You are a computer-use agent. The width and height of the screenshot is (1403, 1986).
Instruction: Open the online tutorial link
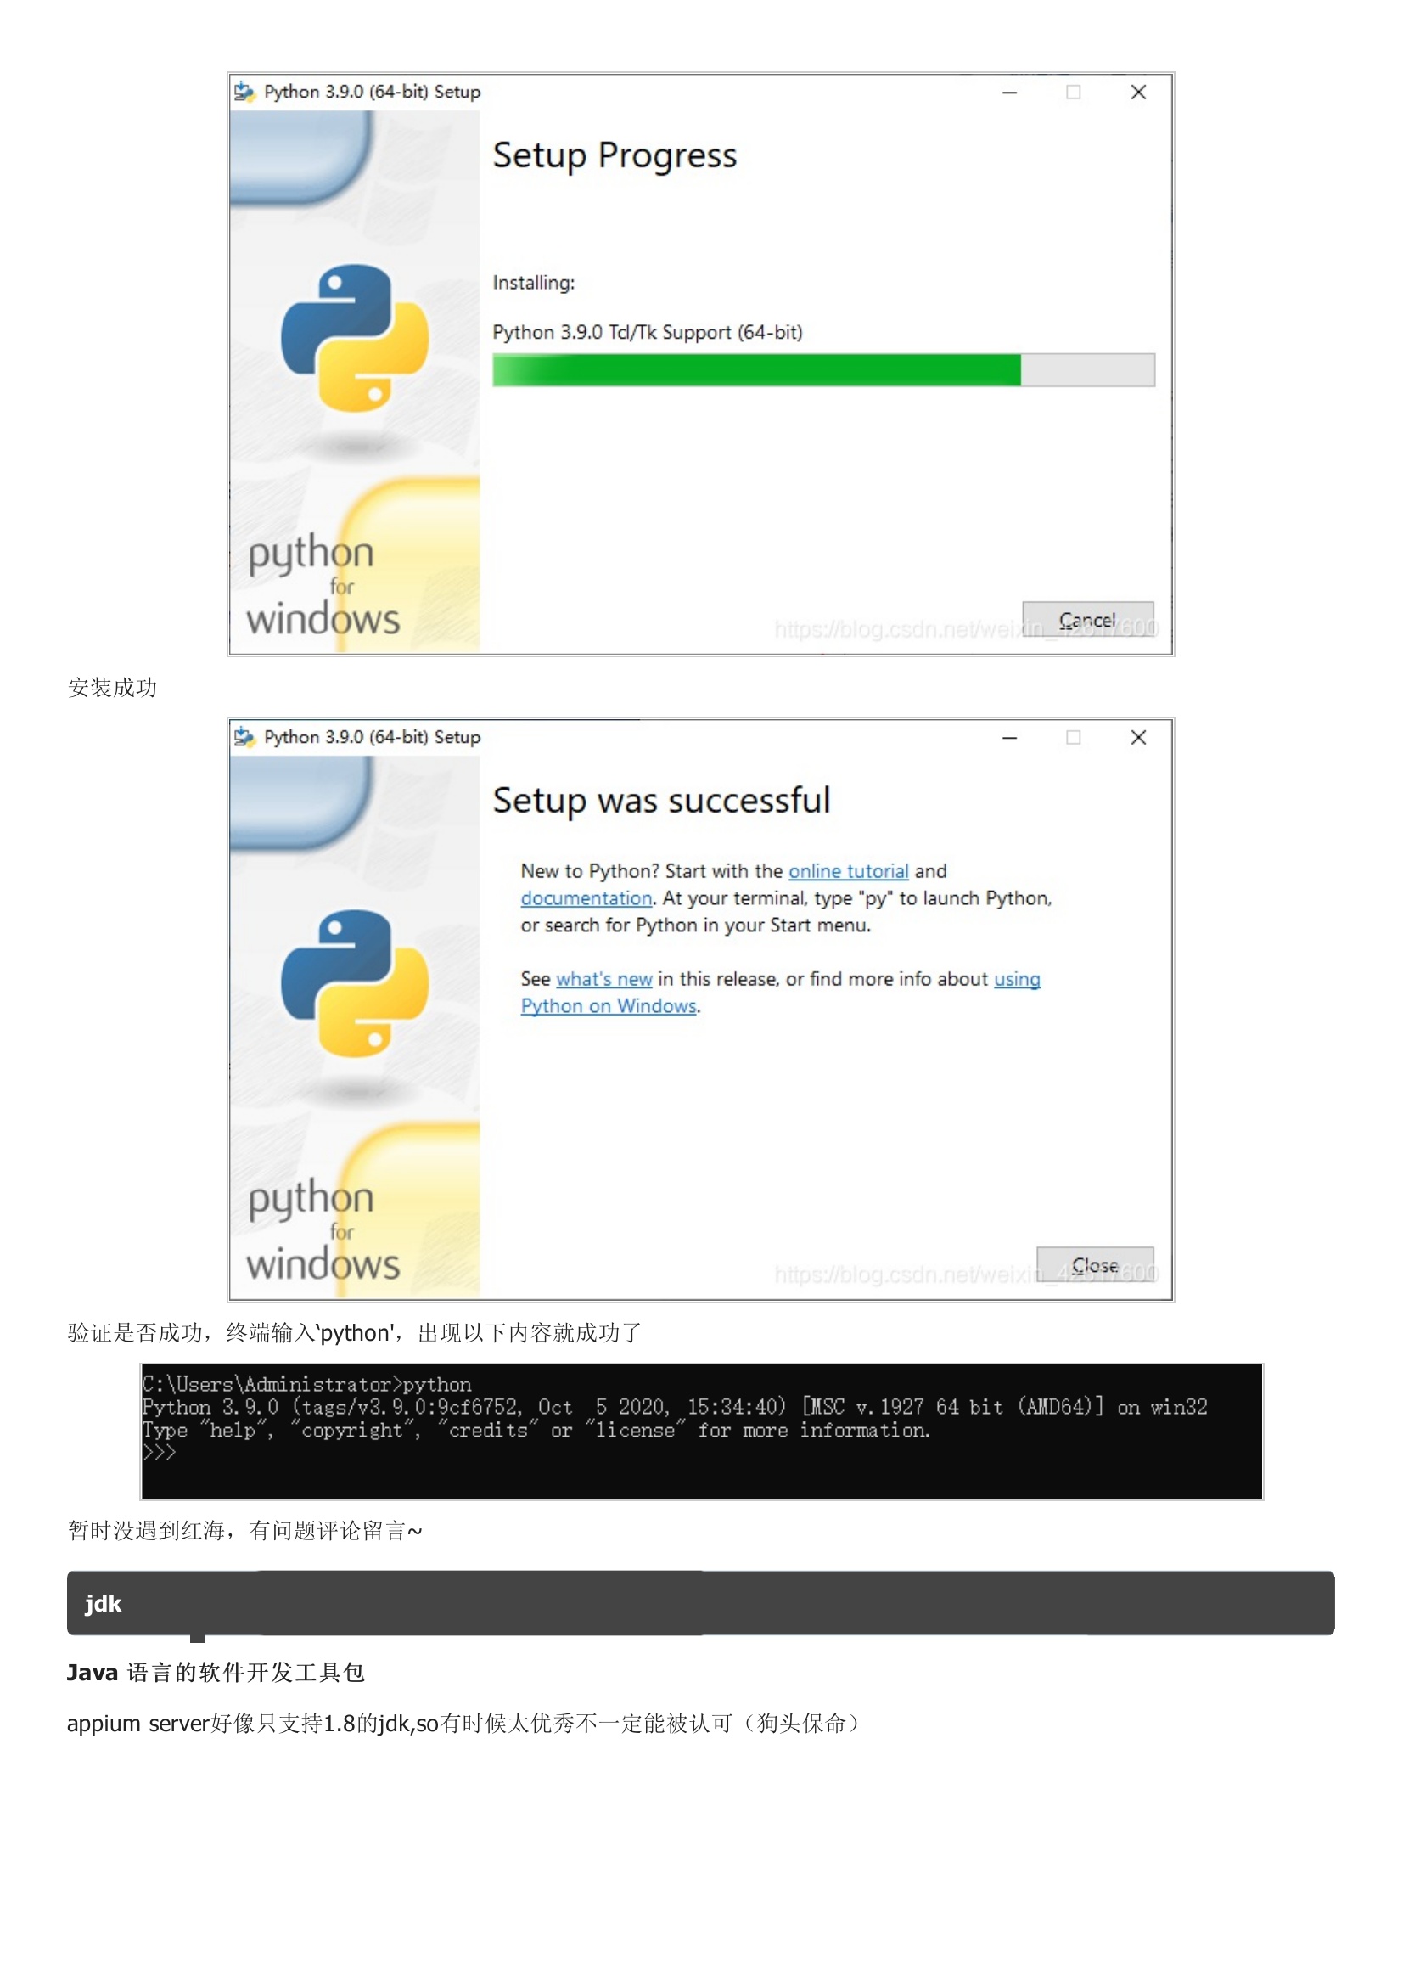[848, 871]
